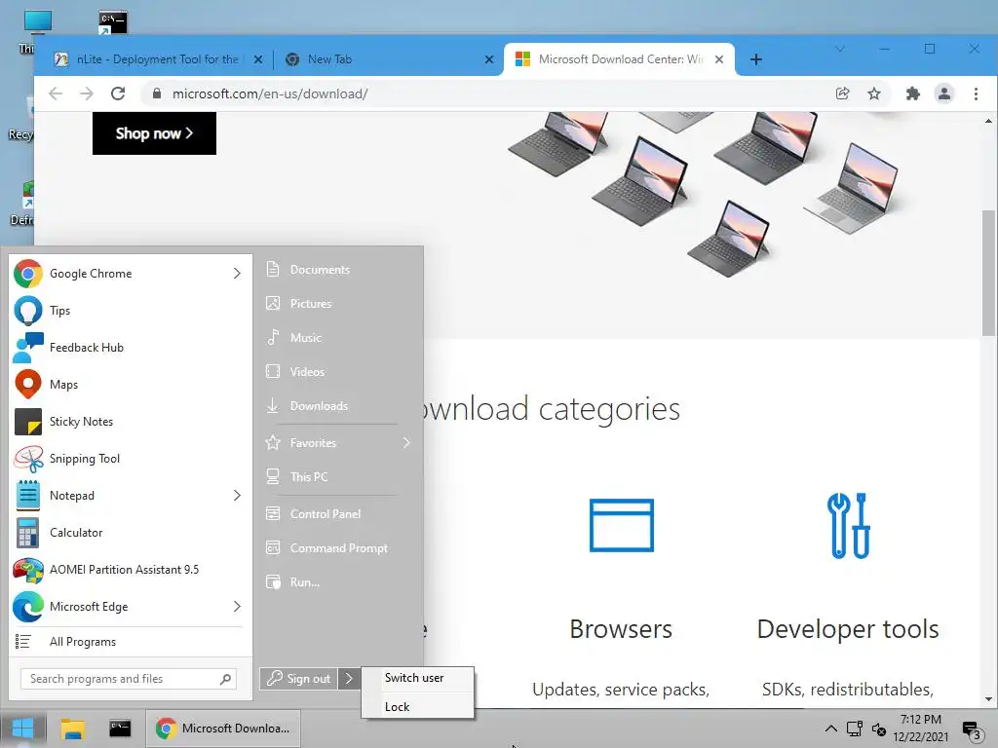Close the New Tab tab
The height and width of the screenshot is (748, 998).
(489, 59)
